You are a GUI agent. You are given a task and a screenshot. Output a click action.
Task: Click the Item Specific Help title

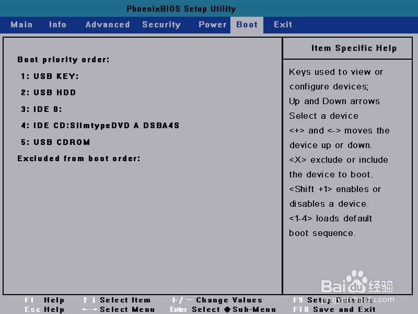coord(354,48)
